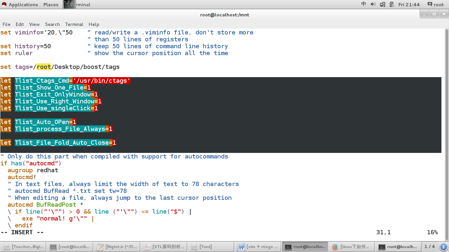The image size is (449, 252).
Task: Switch to last root@localh... taskbar window
Action: tap(399, 247)
